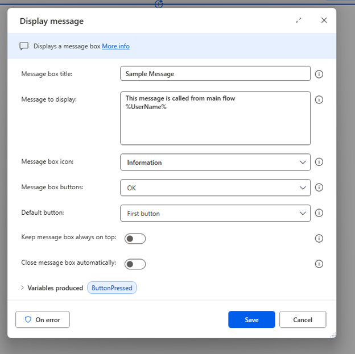355x354 pixels.
Task: Enable Keep message box always on top
Action: point(135,239)
